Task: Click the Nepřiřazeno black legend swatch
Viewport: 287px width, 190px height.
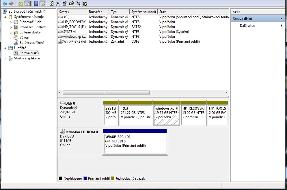Action: coord(61,178)
